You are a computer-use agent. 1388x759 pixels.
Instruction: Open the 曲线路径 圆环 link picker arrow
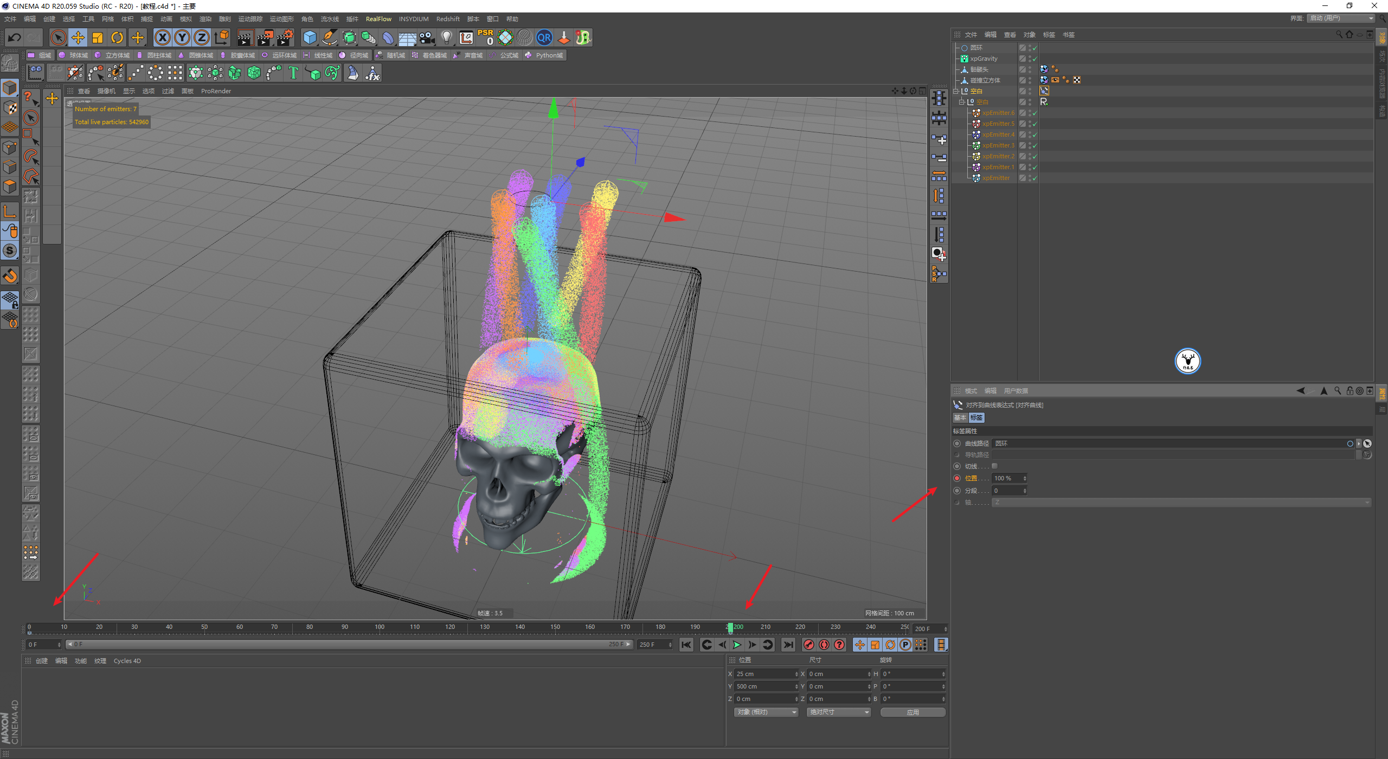pos(1359,443)
